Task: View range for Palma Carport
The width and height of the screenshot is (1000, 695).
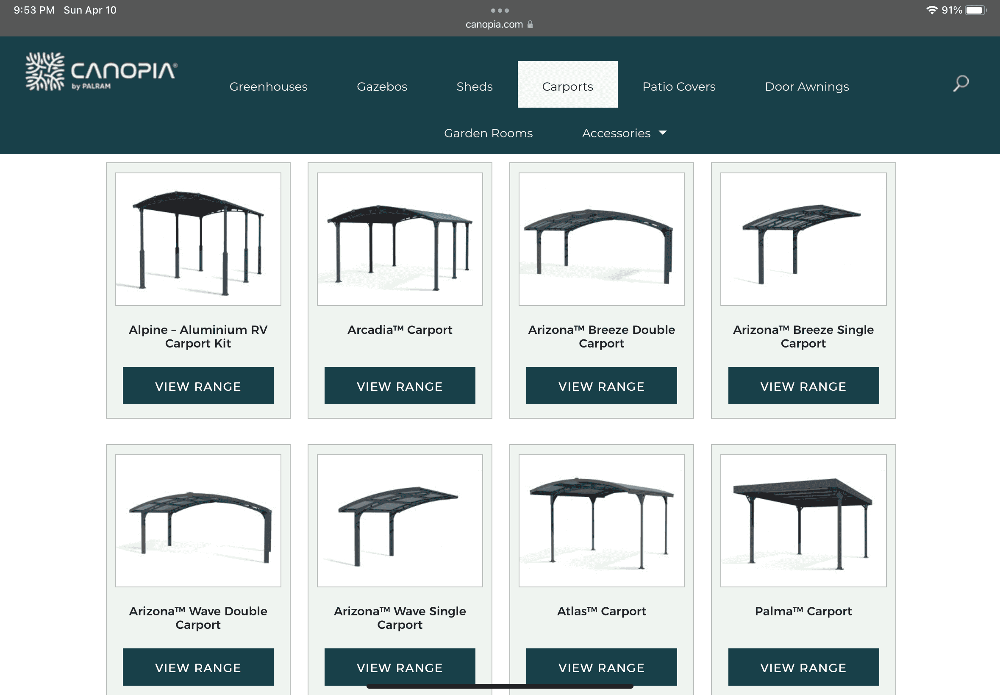Action: point(803,667)
